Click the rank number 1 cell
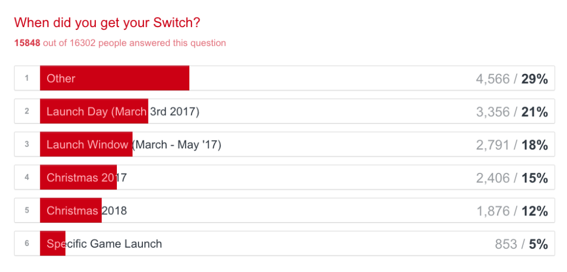 (27, 78)
